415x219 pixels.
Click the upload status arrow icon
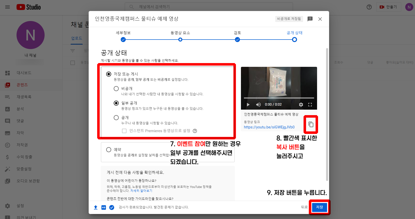(96, 207)
